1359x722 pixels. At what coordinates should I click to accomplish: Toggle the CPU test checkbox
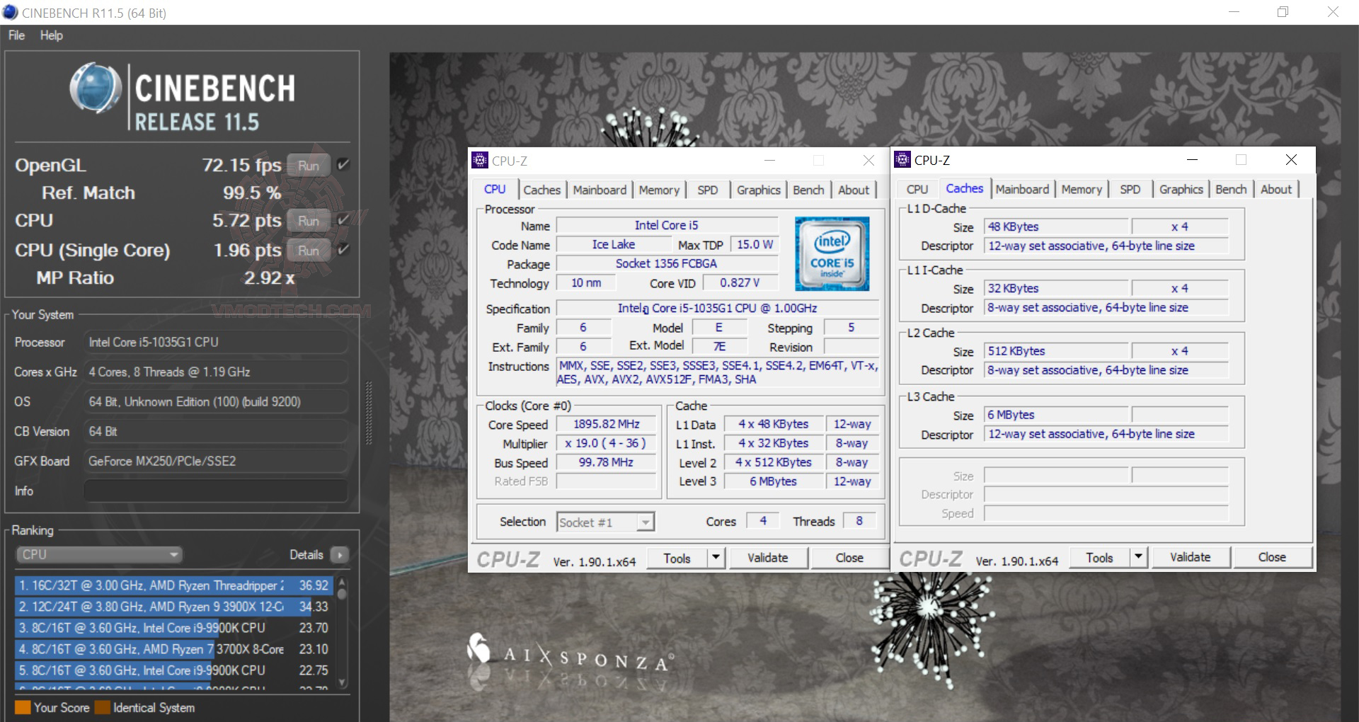[x=343, y=220]
